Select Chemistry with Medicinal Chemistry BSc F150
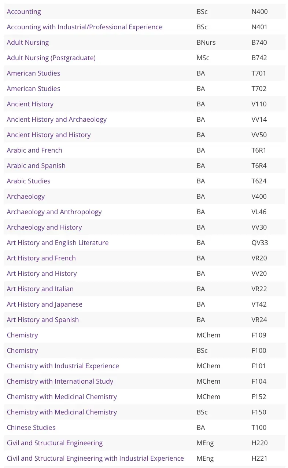 click(62, 412)
